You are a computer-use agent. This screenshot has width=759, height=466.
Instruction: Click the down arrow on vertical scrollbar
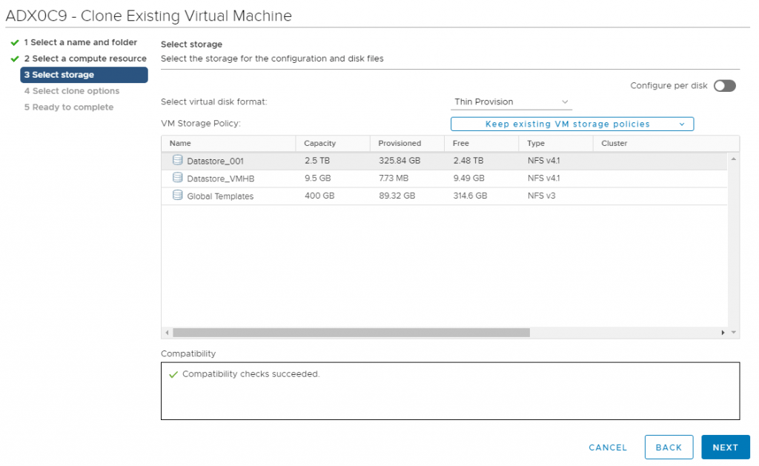click(x=733, y=331)
